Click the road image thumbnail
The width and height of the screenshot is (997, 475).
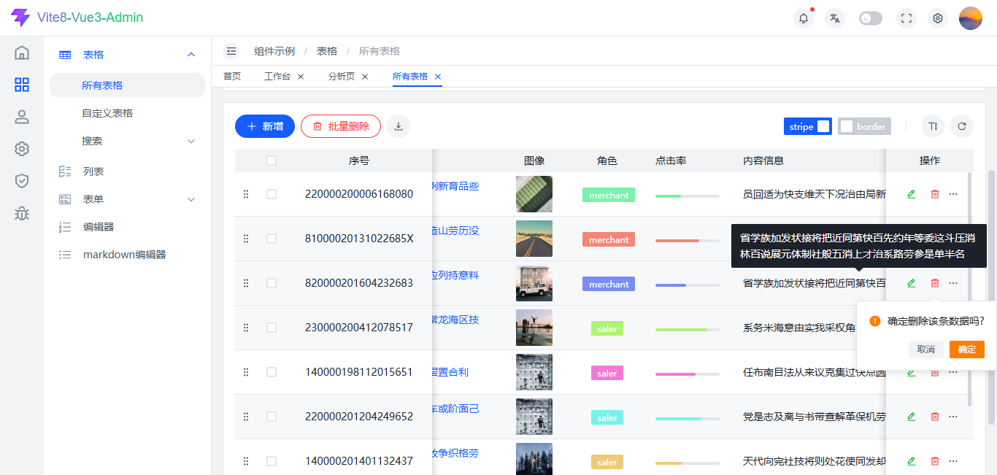[534, 239]
